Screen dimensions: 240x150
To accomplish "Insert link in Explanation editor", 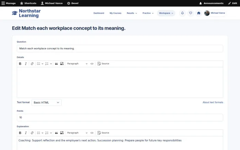I will [x=32, y=133].
